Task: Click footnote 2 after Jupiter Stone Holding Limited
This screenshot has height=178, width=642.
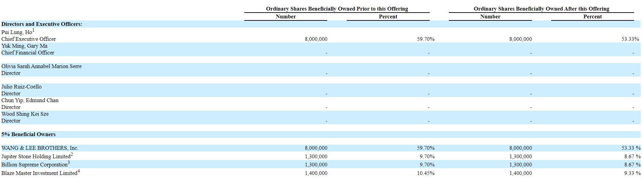Action: [x=72, y=155]
